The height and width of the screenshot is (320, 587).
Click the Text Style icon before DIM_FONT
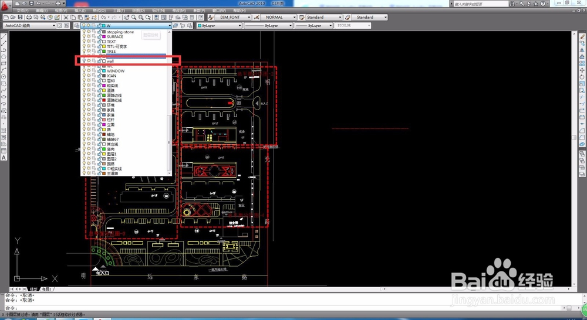tap(210, 17)
